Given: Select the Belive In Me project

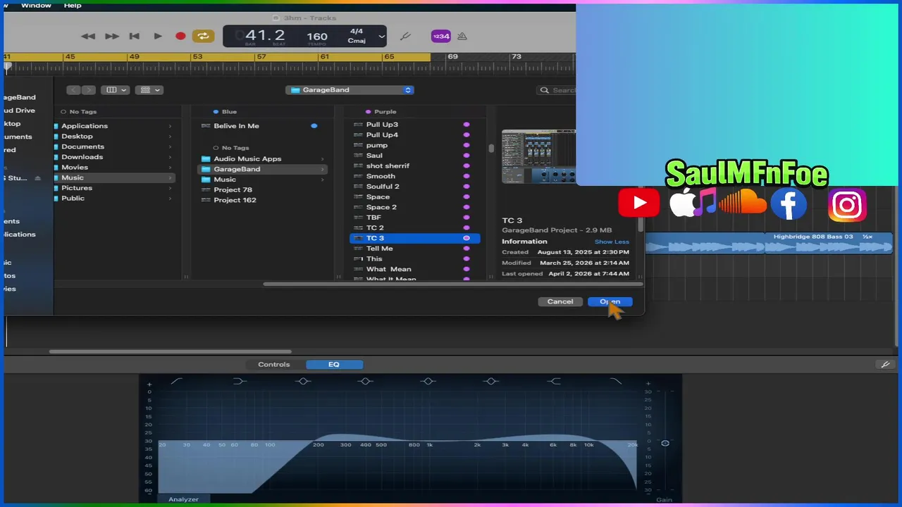Looking at the screenshot, I should click(x=237, y=126).
